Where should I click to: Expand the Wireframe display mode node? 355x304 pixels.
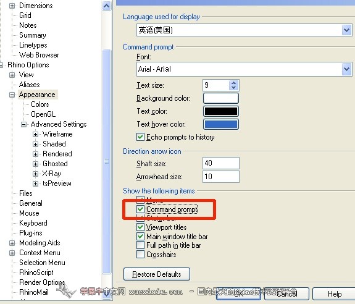(x=35, y=134)
